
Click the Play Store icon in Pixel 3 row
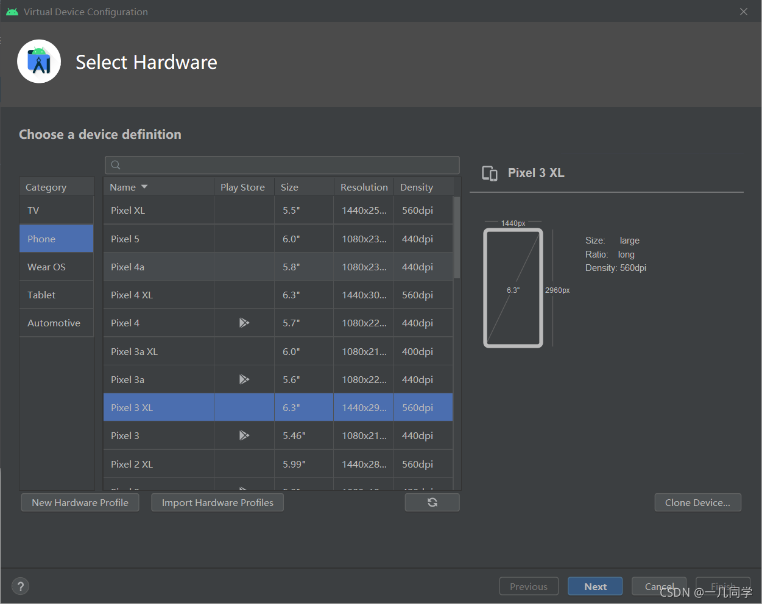click(244, 435)
